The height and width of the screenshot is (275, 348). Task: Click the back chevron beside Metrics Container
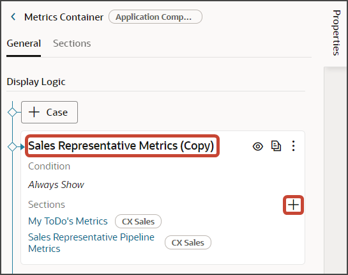pos(13,17)
